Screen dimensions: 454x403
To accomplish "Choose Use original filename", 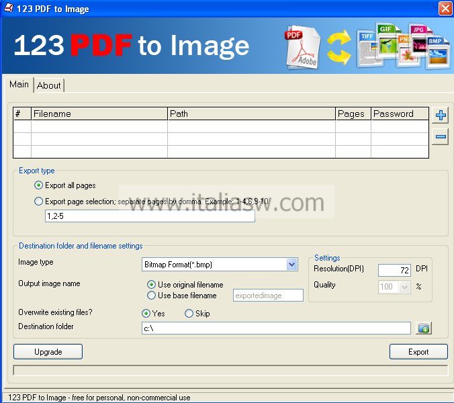I will 185,285.
